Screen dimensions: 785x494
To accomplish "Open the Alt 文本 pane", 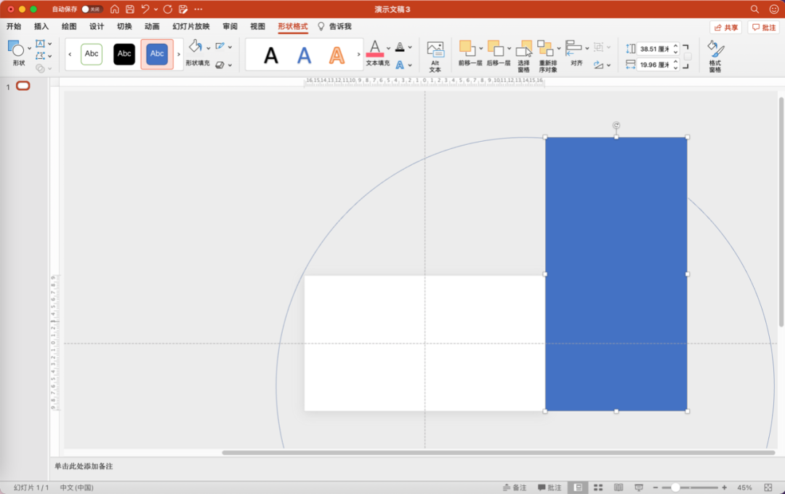I will (435, 56).
